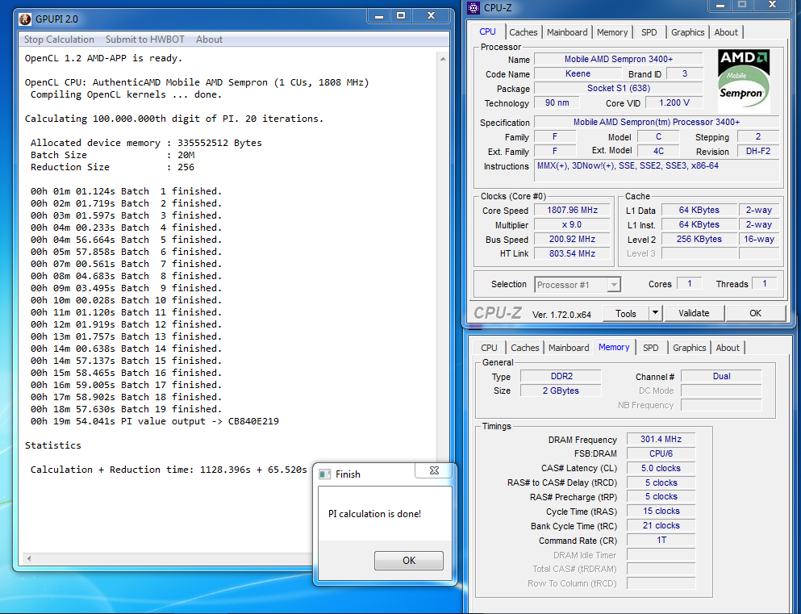The image size is (801, 614).
Task: Click the Bus Speed value 200.92 MHz
Action: [x=572, y=239]
